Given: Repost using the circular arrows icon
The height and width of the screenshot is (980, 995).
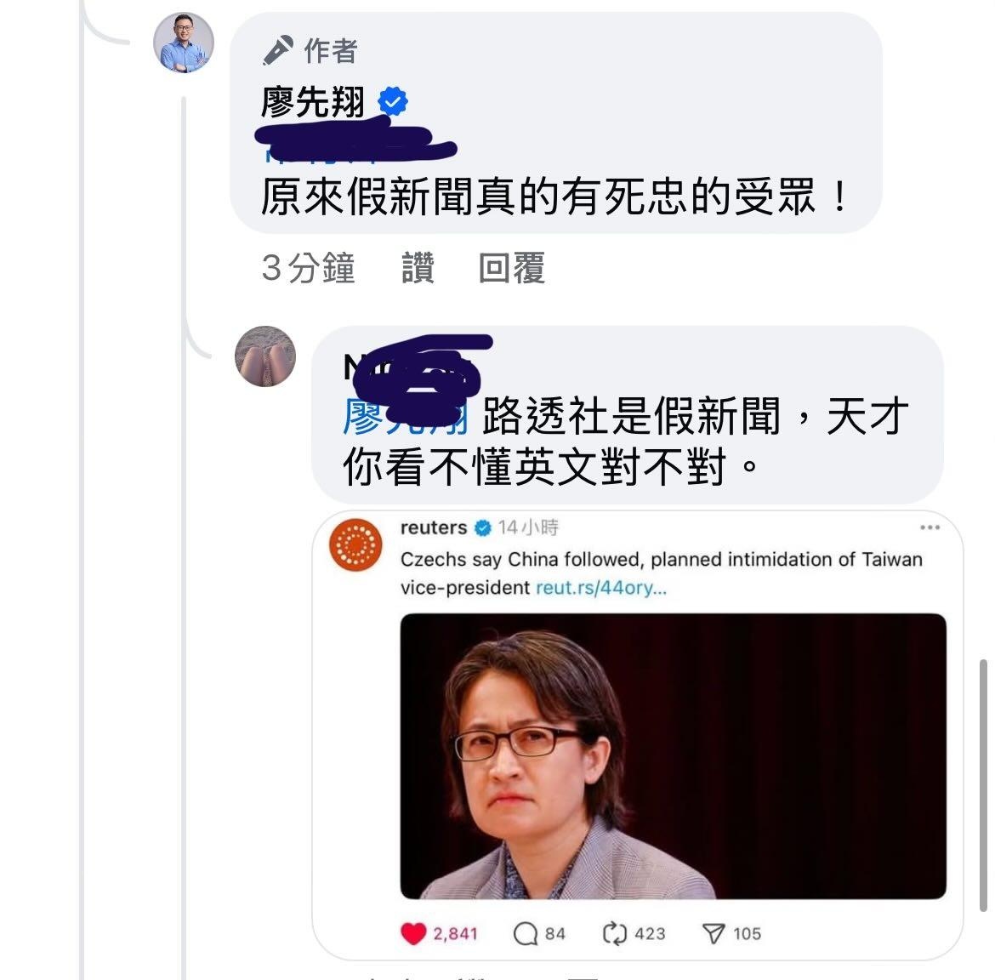Looking at the screenshot, I should pyautogui.click(x=614, y=934).
